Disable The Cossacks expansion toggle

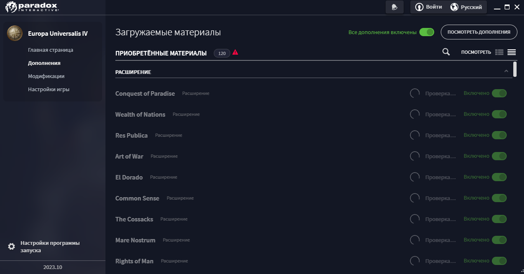point(499,219)
